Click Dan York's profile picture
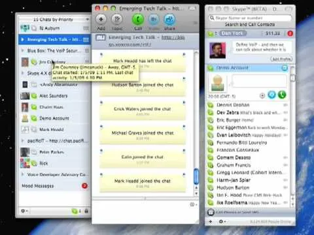 [217, 50]
